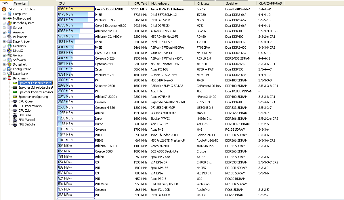The height and width of the screenshot is (200, 344).
Task: Click the Anzeige monitor icon
Action: [x=9, y=32]
